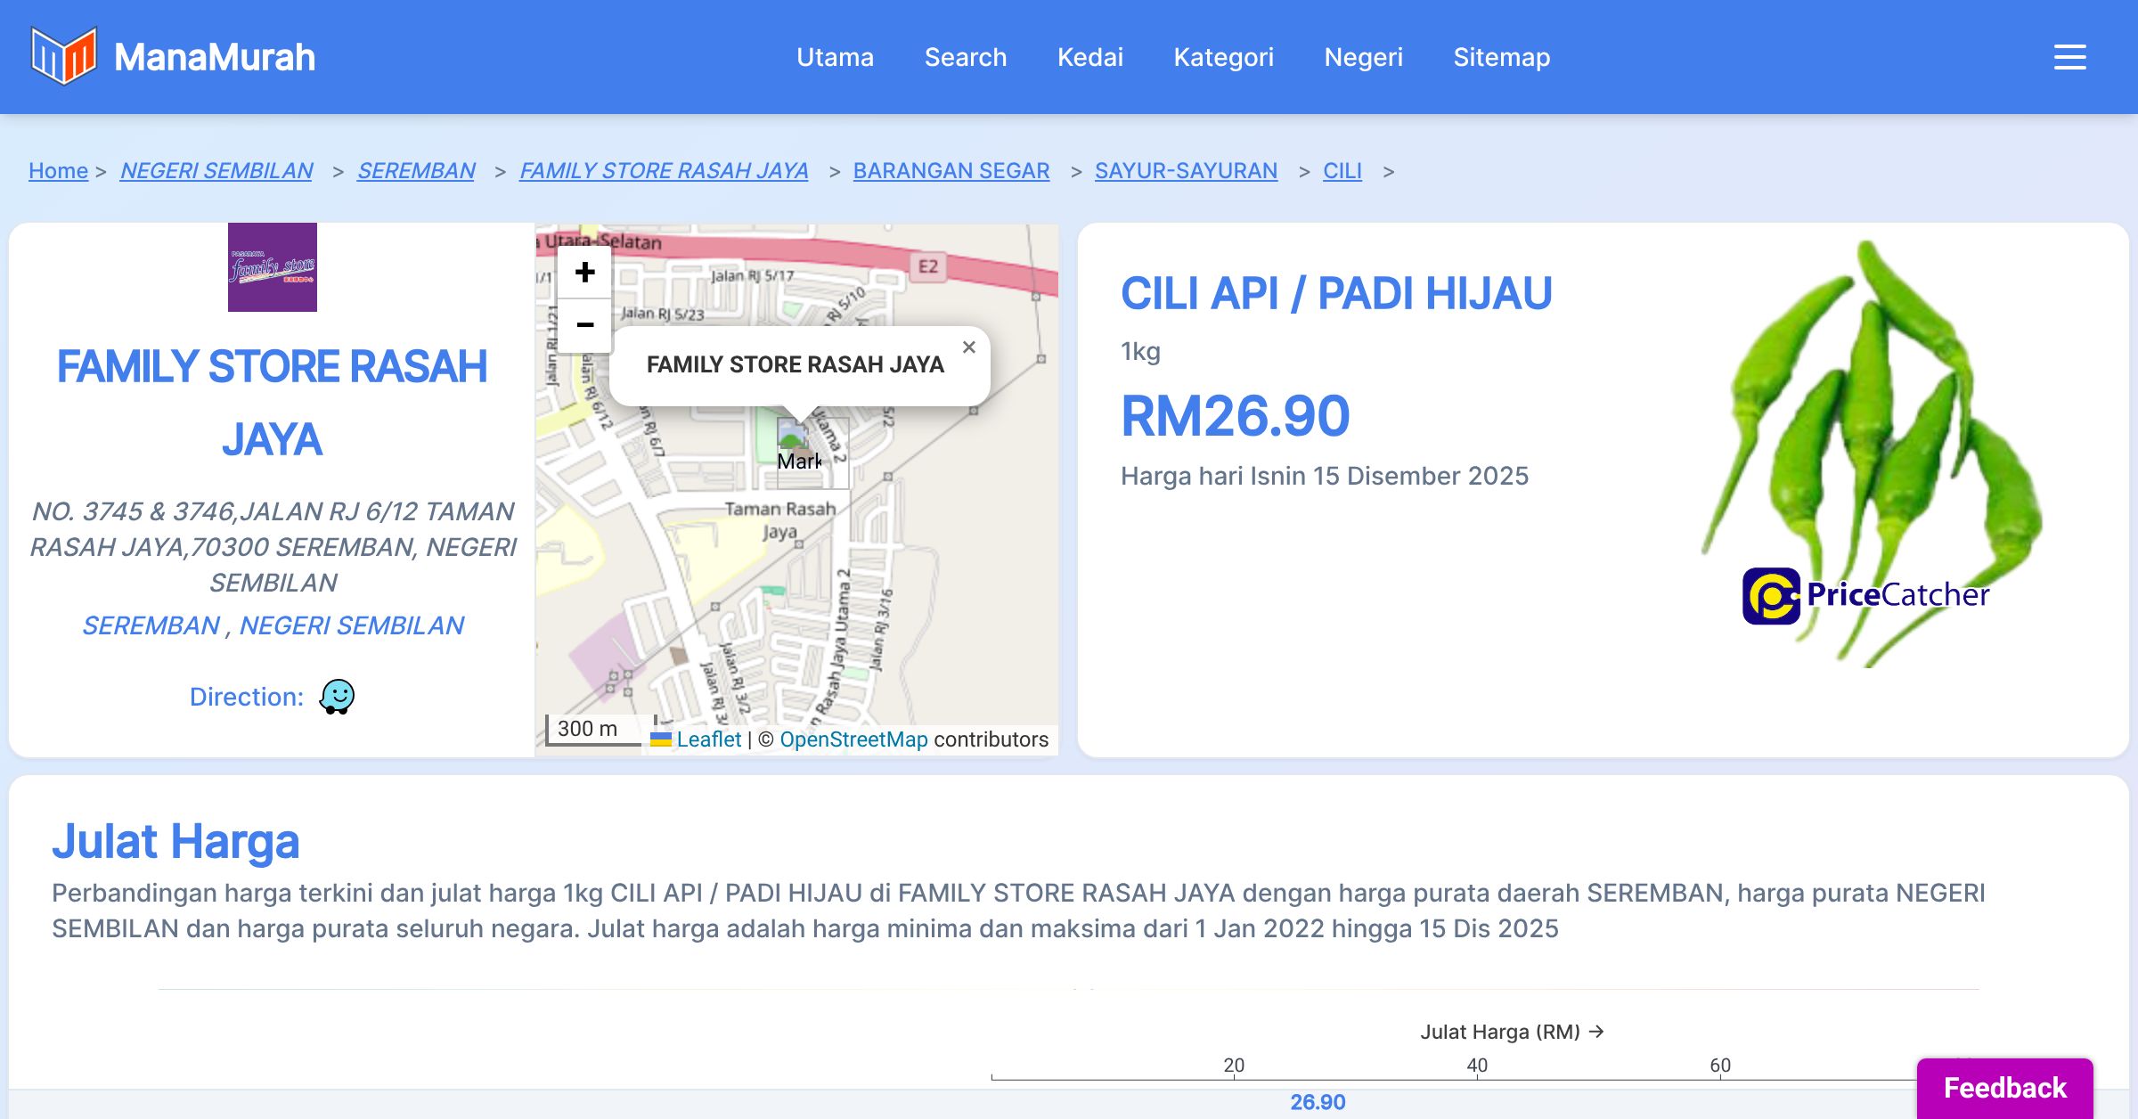Viewport: 2138px width, 1119px height.
Task: Open the Search menu item
Action: point(966,57)
